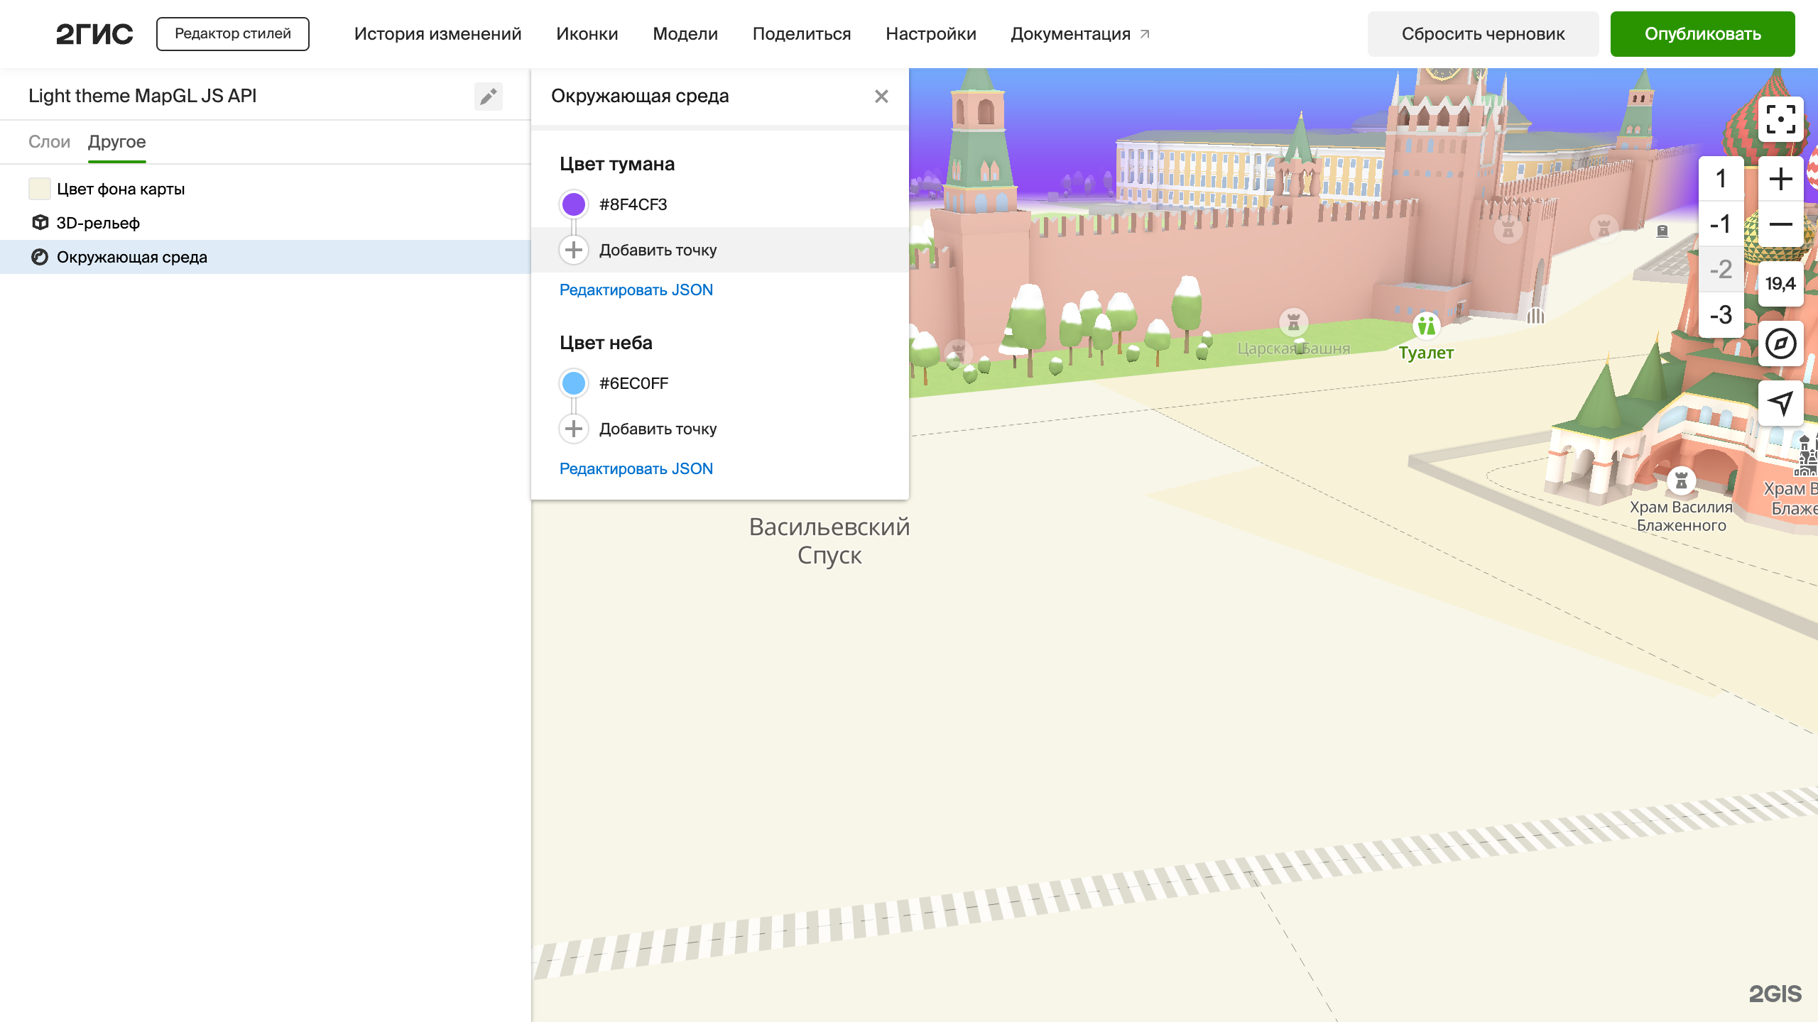Click the Сбросить черновик button
The height and width of the screenshot is (1022, 1818).
point(1483,34)
